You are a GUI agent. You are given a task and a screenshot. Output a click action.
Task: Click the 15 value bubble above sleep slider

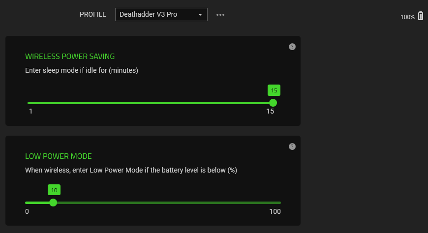click(x=274, y=90)
